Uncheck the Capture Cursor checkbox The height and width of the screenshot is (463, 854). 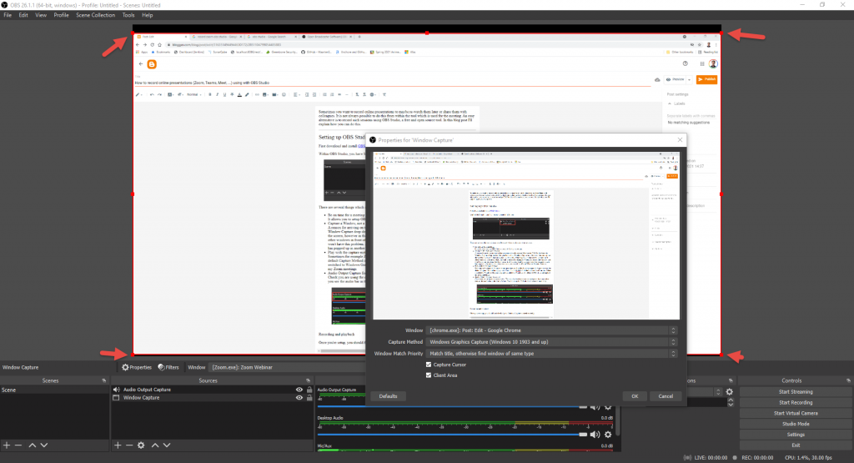428,365
